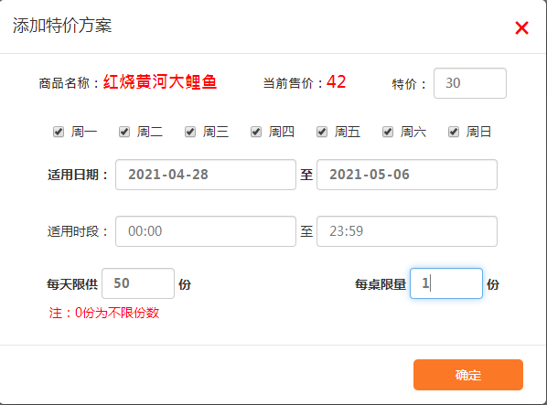Select the start time field 00:00
Screen dimensions: 547x405
coord(206,231)
